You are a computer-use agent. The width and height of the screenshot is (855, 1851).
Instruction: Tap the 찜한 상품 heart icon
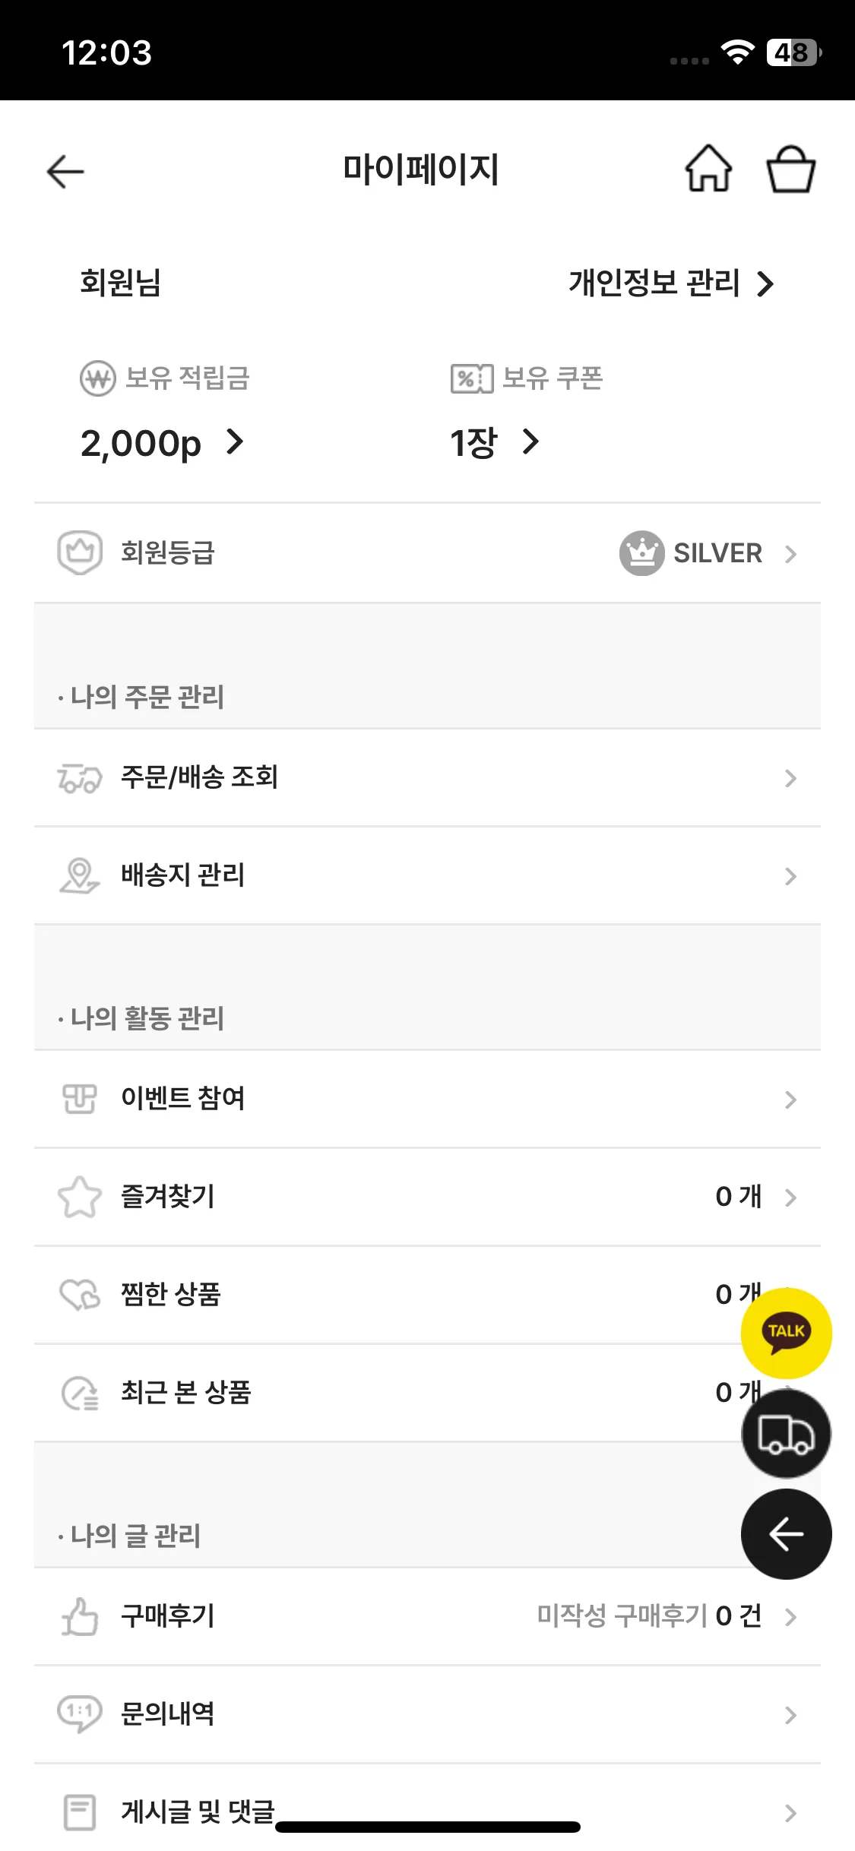tap(80, 1295)
